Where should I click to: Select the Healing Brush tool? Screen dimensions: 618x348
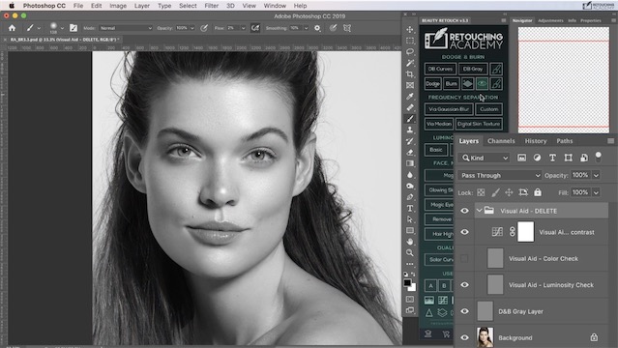coord(410,107)
